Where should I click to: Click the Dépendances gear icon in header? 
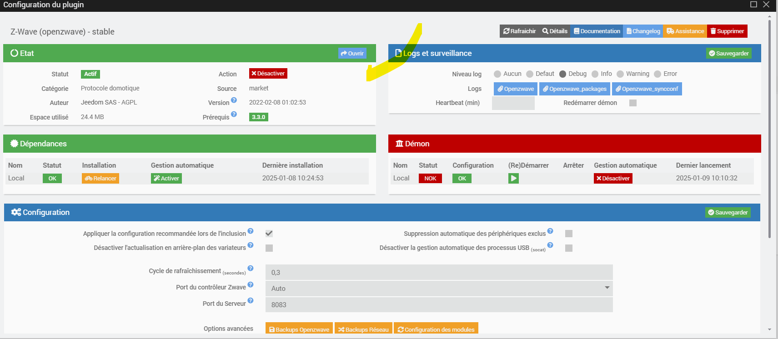[x=14, y=144]
